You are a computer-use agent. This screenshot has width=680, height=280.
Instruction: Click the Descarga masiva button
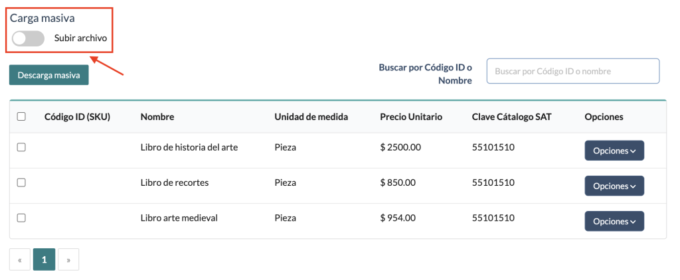(48, 75)
